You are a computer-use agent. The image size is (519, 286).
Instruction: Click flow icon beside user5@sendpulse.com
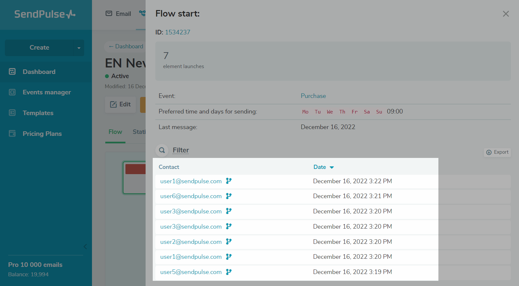pyautogui.click(x=229, y=272)
